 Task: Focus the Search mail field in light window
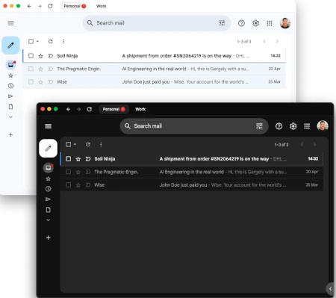[157, 23]
